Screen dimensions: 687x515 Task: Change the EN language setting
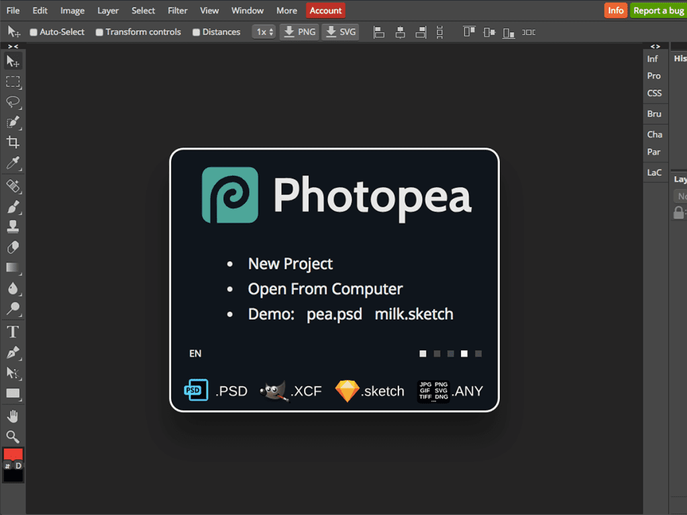(195, 353)
